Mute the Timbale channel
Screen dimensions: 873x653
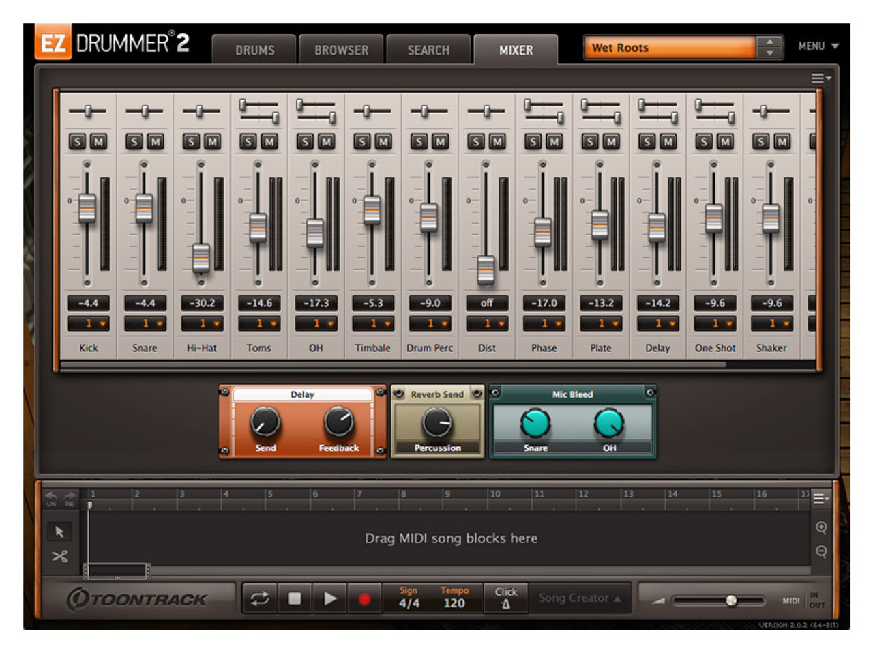point(384,142)
